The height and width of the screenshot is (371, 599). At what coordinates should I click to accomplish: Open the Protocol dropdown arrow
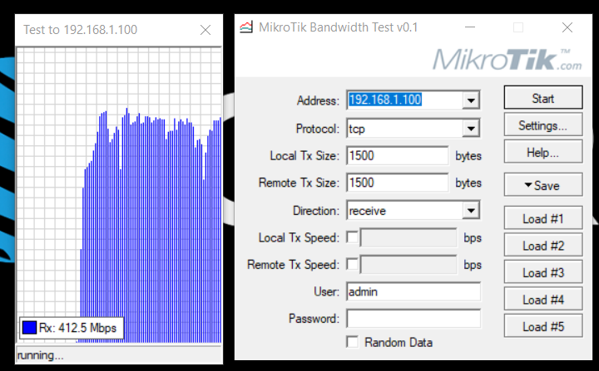(471, 129)
